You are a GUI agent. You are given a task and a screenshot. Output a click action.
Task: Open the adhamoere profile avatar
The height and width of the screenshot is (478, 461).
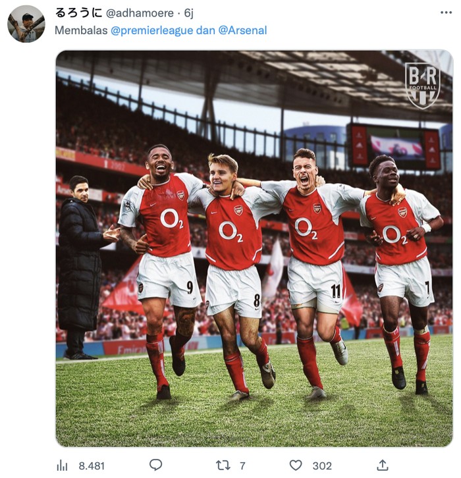coord(26,24)
